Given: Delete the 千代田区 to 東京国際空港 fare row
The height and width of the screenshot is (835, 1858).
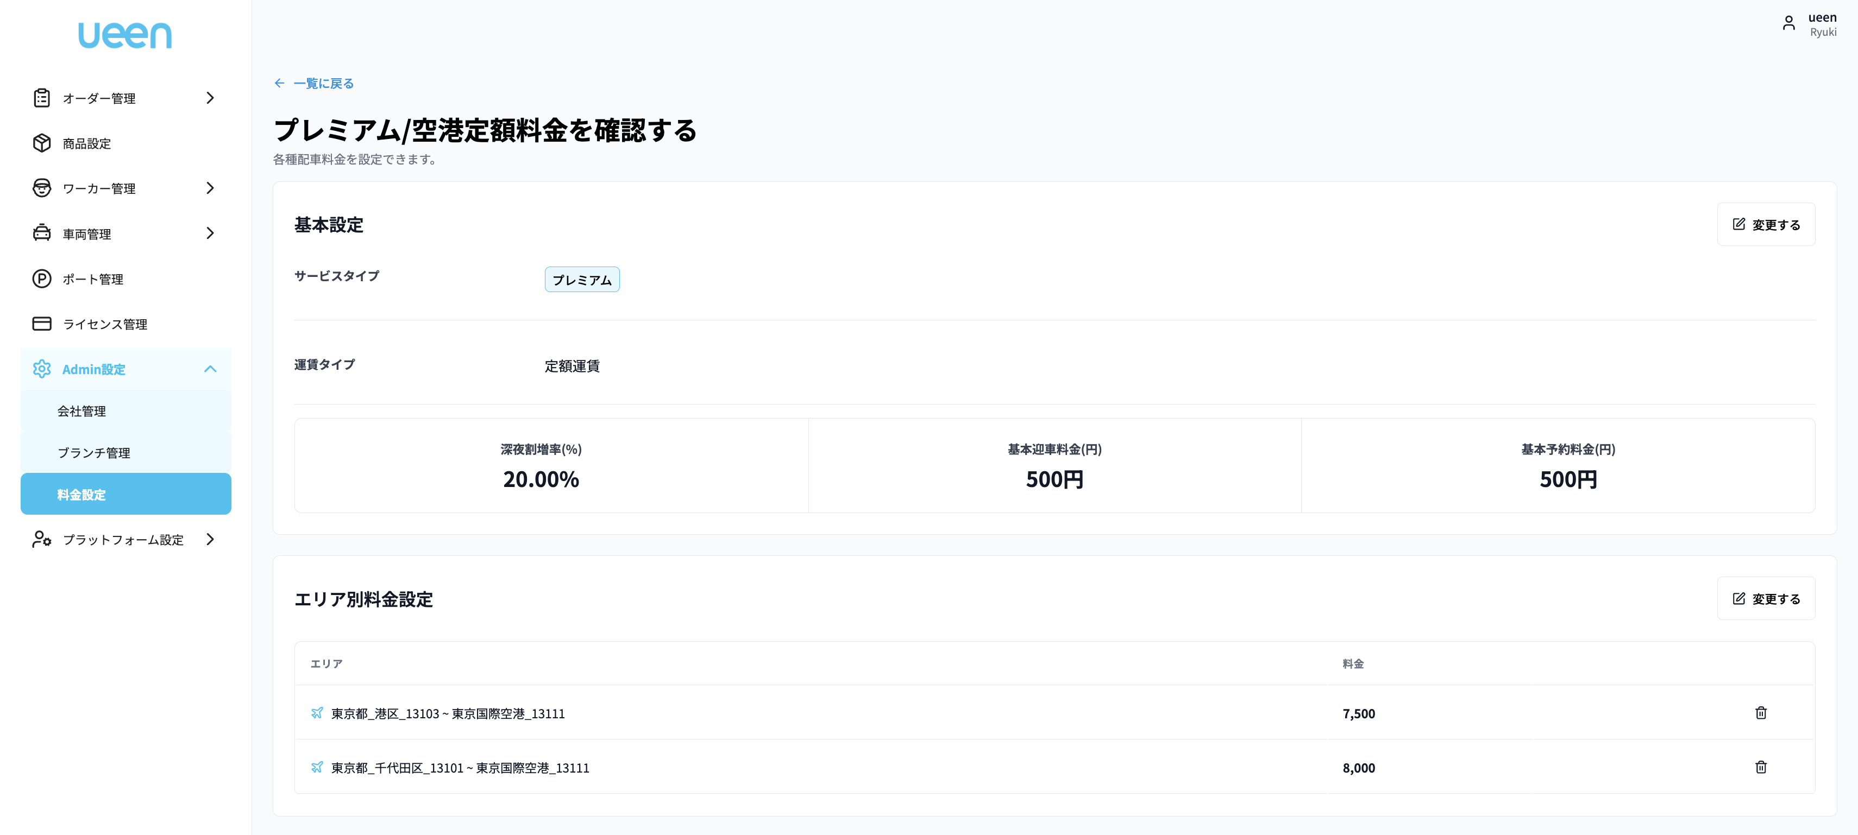Looking at the screenshot, I should click(1760, 767).
